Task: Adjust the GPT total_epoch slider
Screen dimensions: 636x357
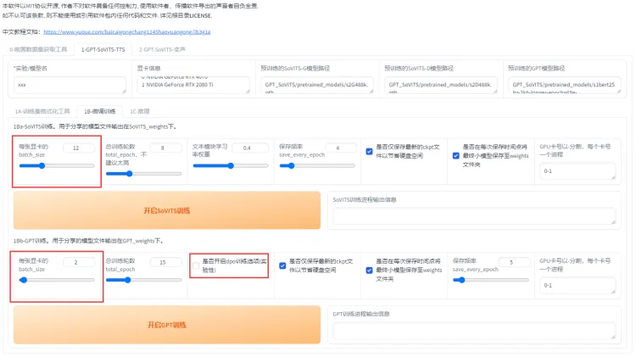Action: click(143, 280)
